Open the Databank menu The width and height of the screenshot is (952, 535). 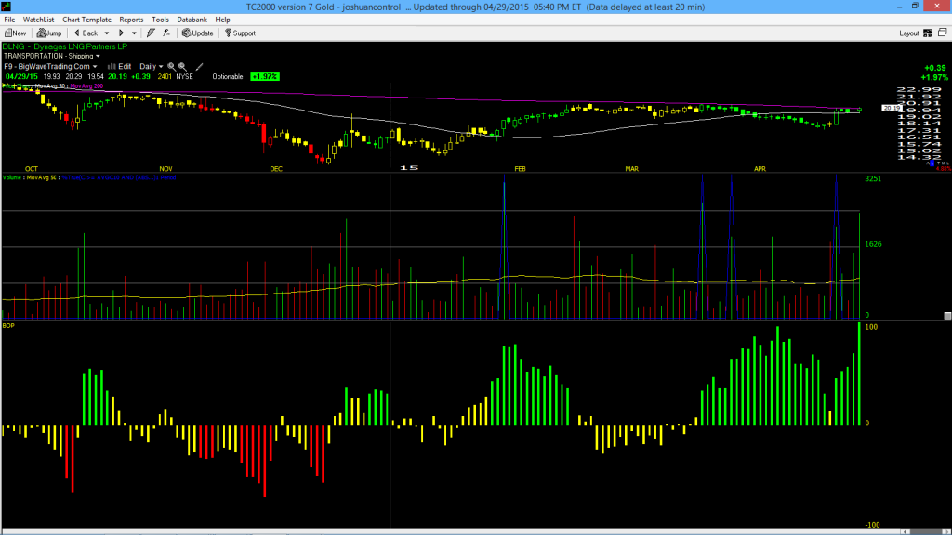(x=192, y=20)
